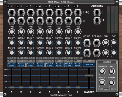
Task: Click channel 1 signal LED
Action: (8, 6)
